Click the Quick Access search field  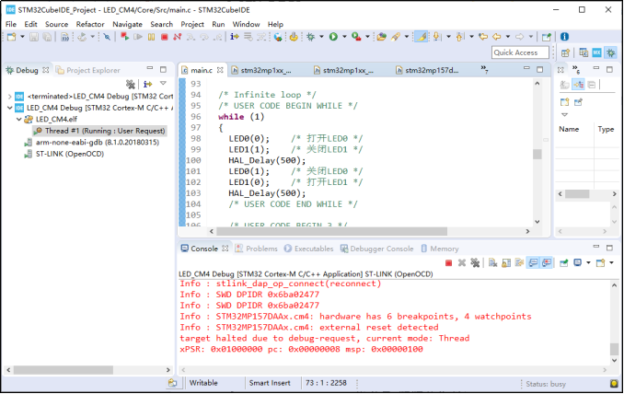521,52
